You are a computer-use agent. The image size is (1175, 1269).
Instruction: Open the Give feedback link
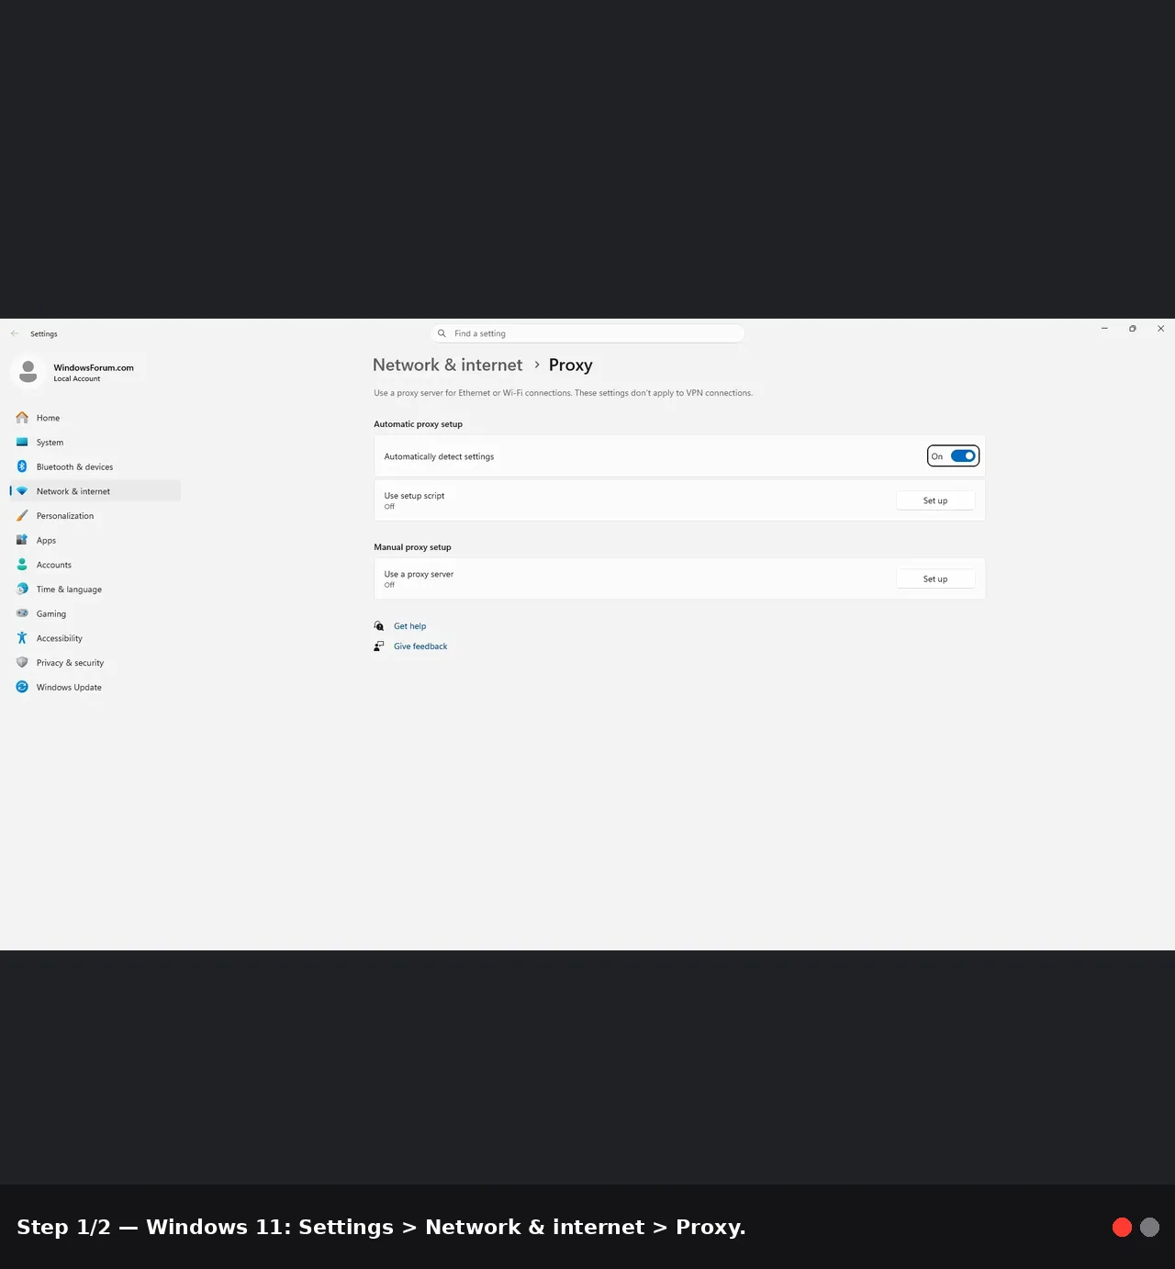[420, 646]
